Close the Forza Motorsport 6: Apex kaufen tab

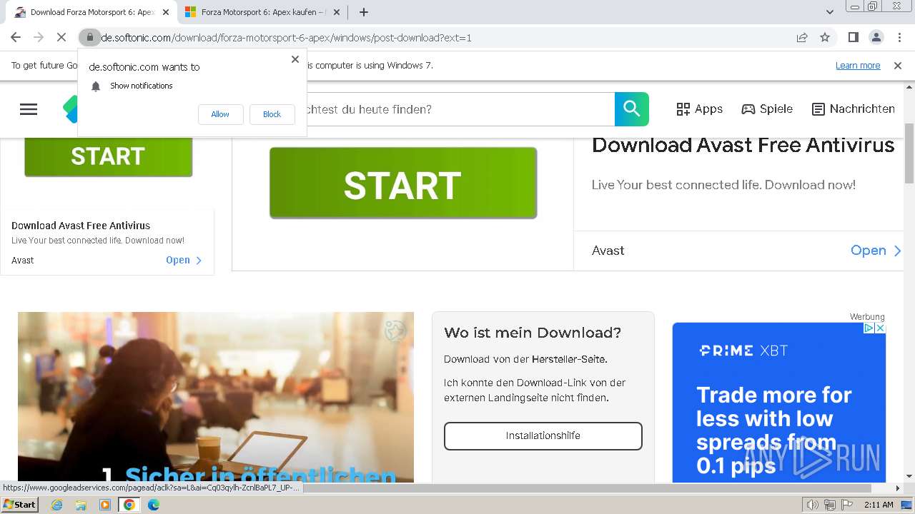pyautogui.click(x=337, y=12)
